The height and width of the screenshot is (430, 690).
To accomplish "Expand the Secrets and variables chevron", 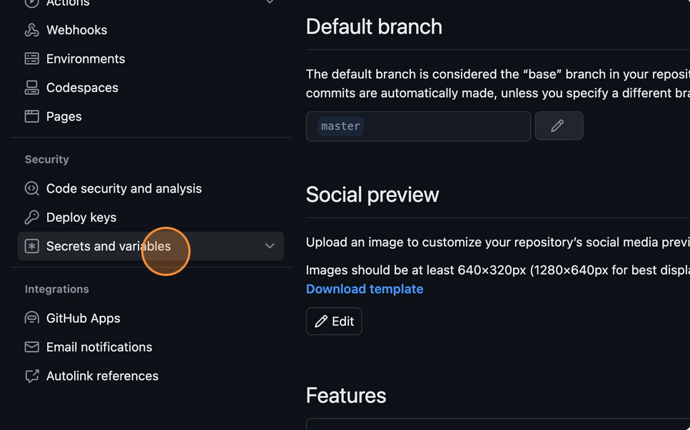I will [x=270, y=246].
